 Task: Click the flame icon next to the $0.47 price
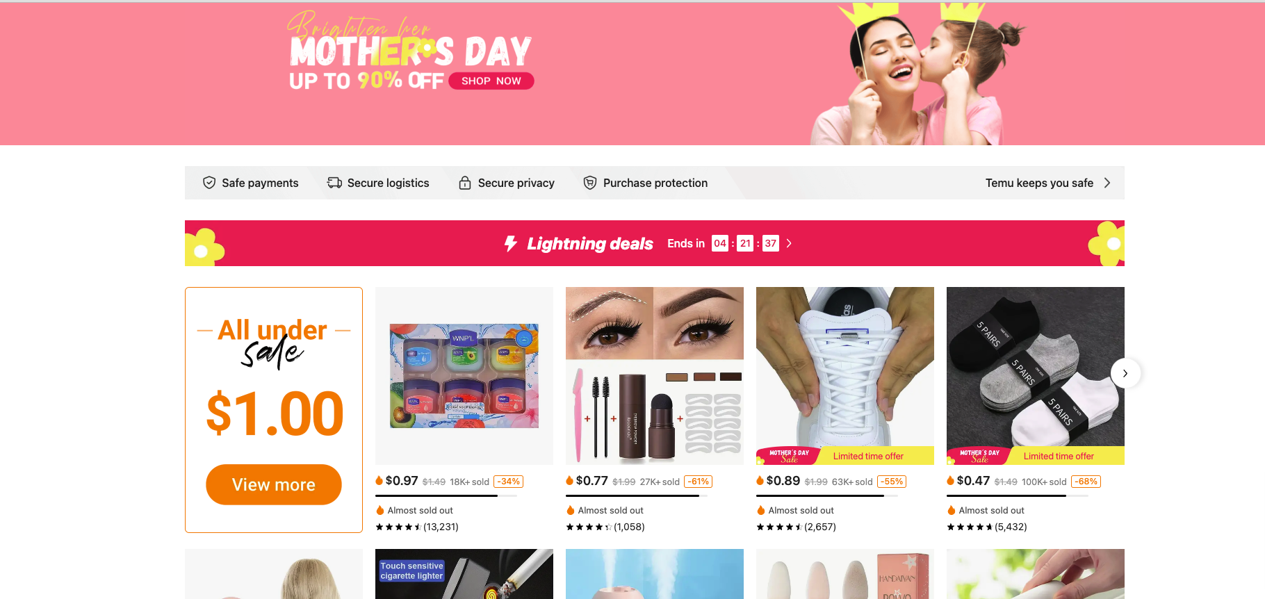[951, 480]
